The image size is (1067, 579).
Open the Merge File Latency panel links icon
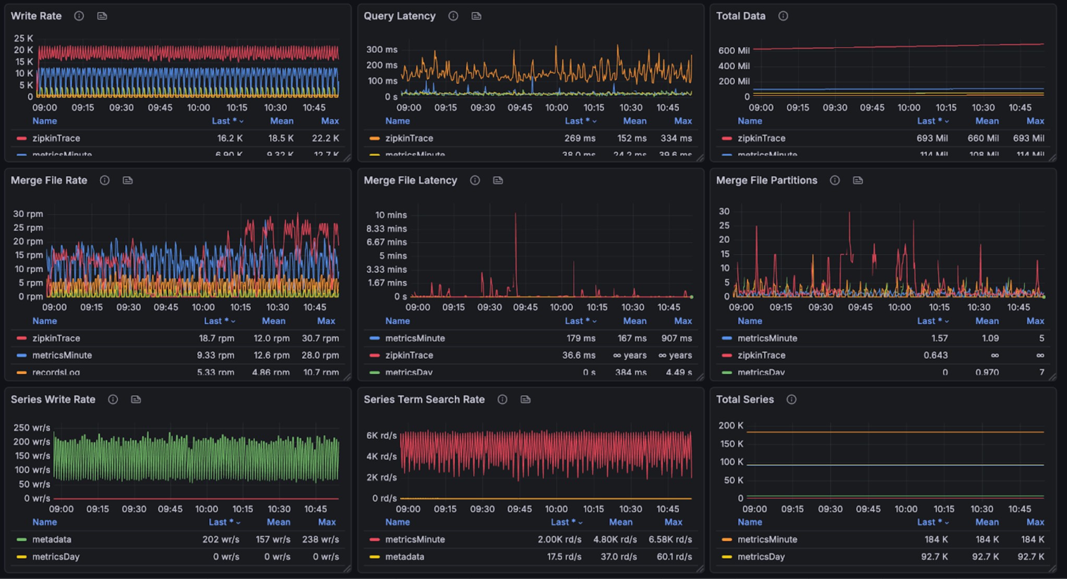(x=498, y=180)
